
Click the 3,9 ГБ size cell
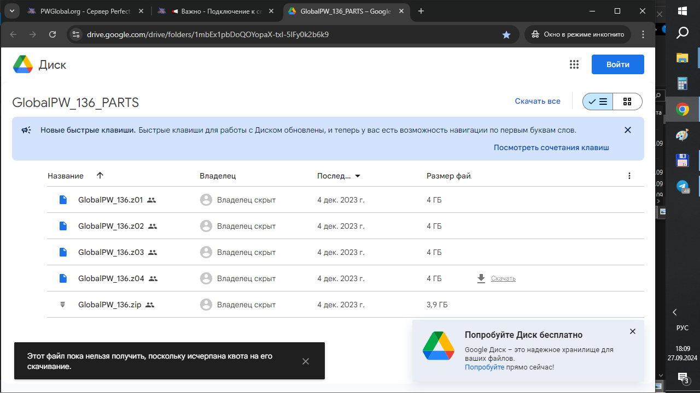pos(437,305)
